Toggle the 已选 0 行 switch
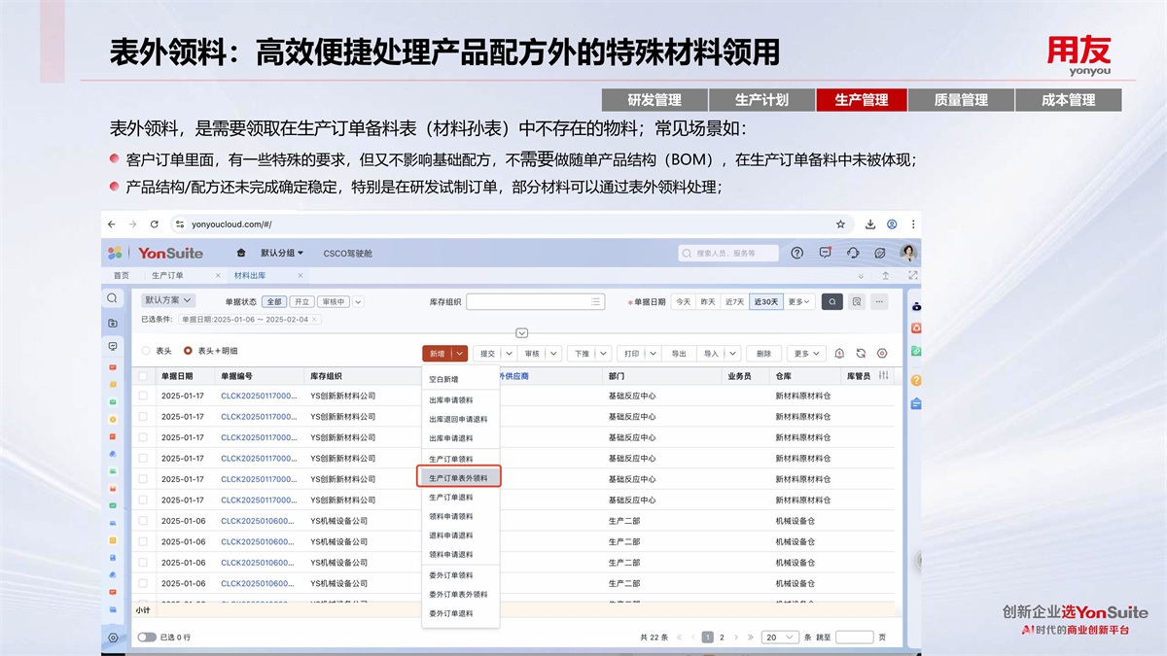 tap(147, 638)
